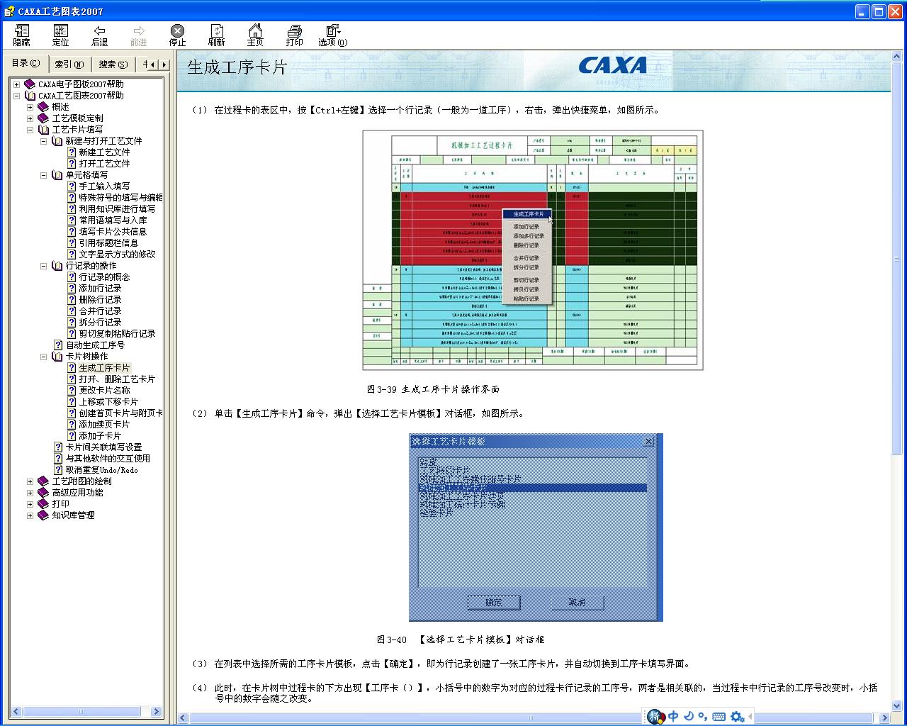Open the 与其他软件的交互使用 topic

click(x=108, y=459)
